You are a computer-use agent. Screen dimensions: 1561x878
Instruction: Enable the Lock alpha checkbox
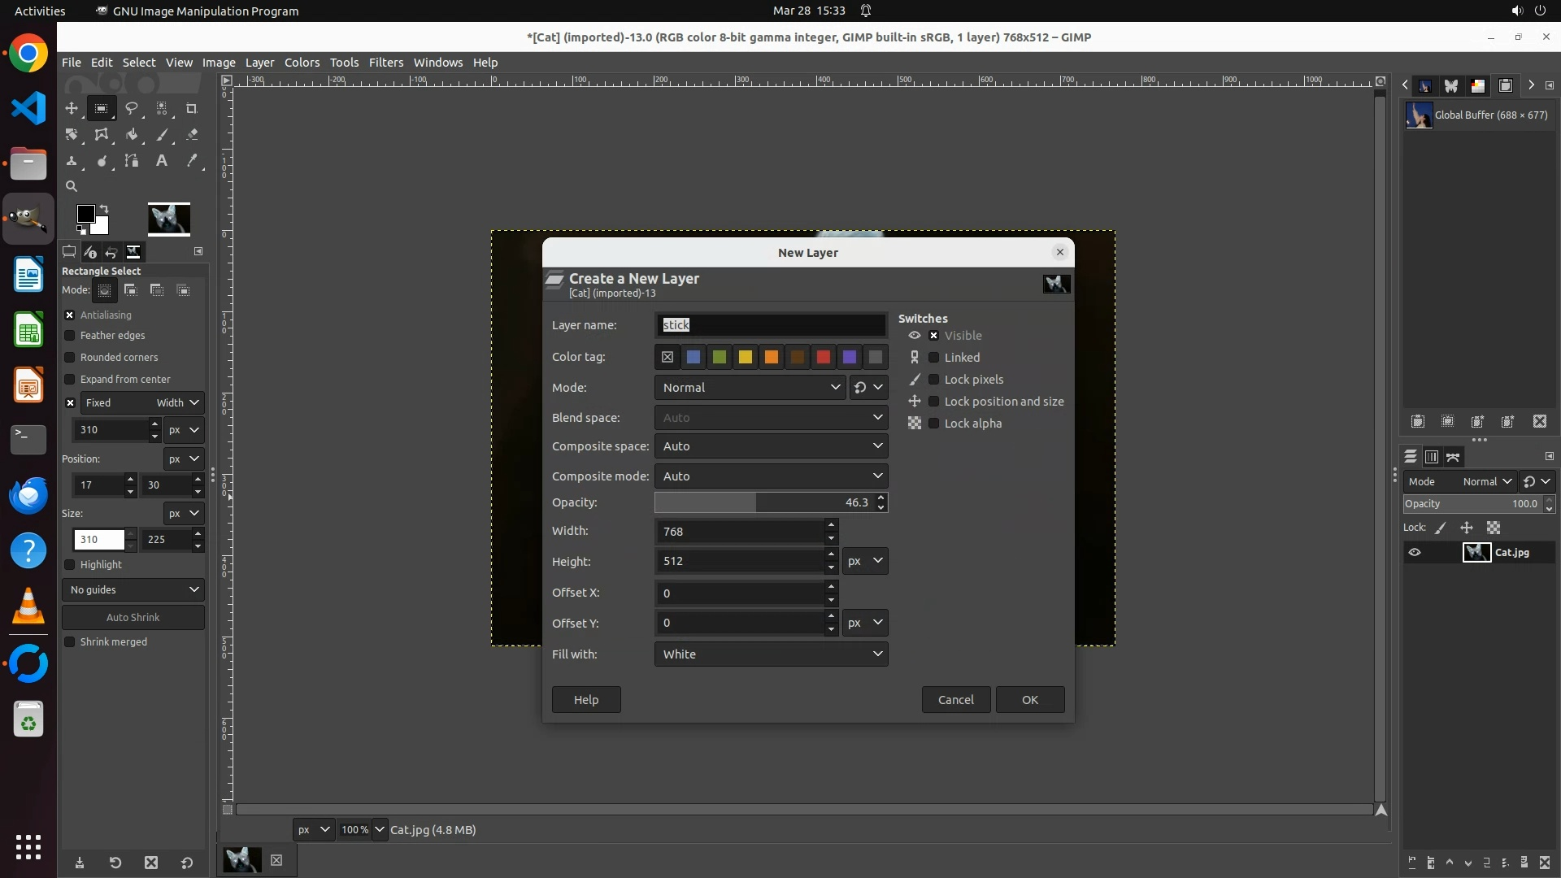click(x=934, y=424)
